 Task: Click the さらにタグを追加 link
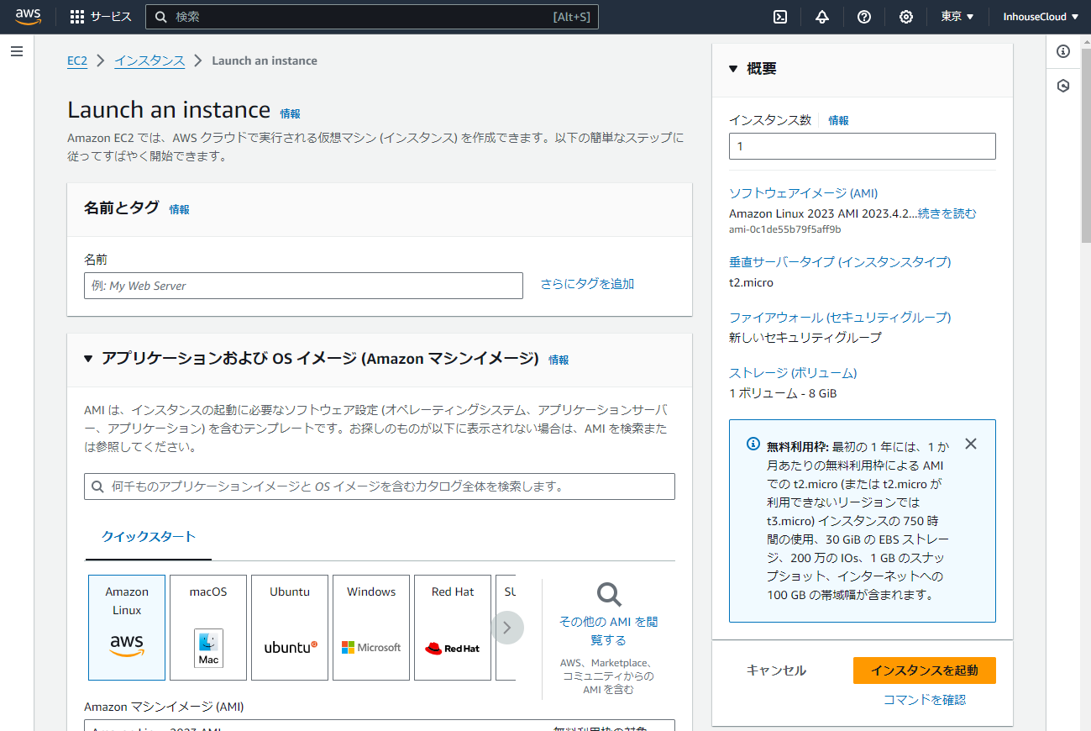tap(587, 284)
